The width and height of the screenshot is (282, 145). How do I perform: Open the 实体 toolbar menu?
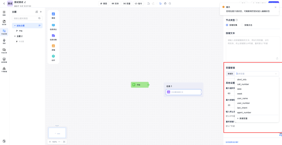coord(115,4)
